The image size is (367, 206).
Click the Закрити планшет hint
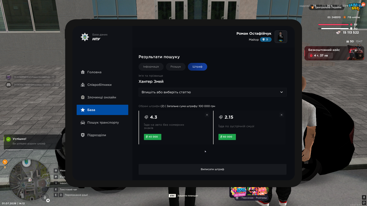188,196
